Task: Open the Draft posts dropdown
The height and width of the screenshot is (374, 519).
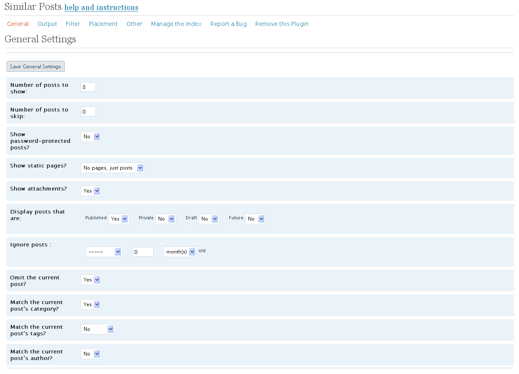Action: [209, 219]
